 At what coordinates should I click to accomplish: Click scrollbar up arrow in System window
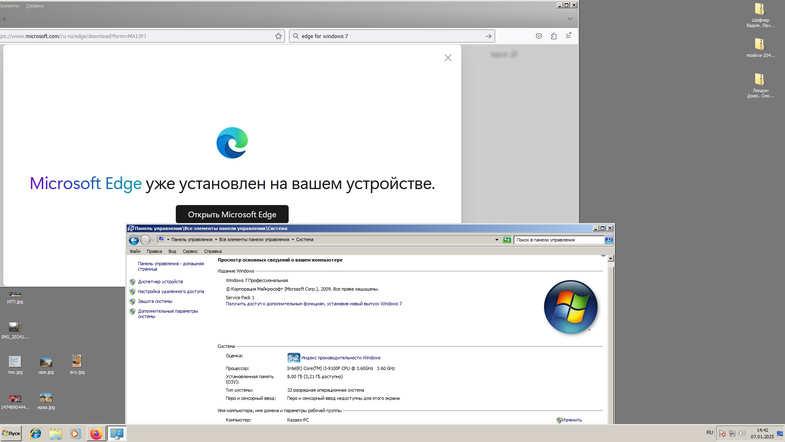click(610, 258)
